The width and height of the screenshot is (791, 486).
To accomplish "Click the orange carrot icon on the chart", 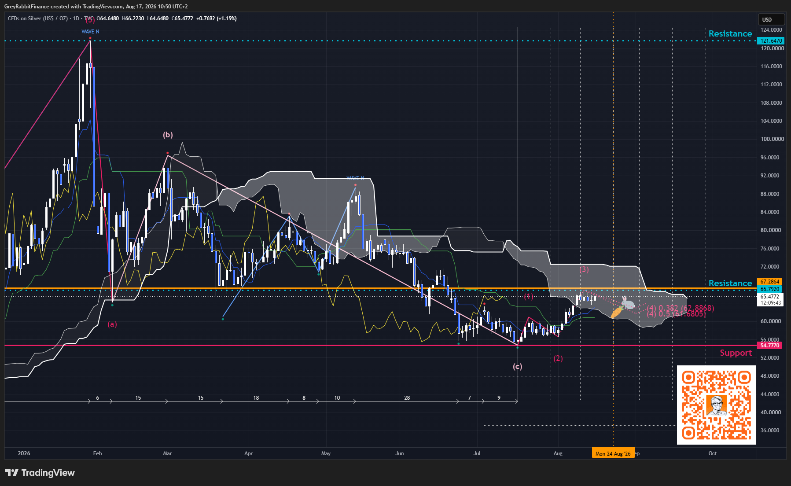I will tap(616, 313).
